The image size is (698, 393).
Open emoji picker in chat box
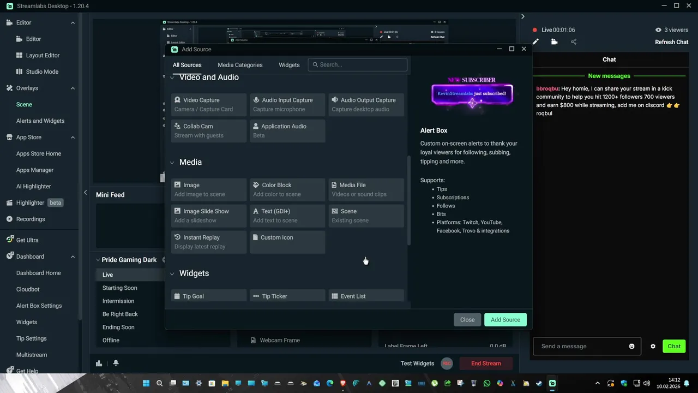click(x=632, y=346)
